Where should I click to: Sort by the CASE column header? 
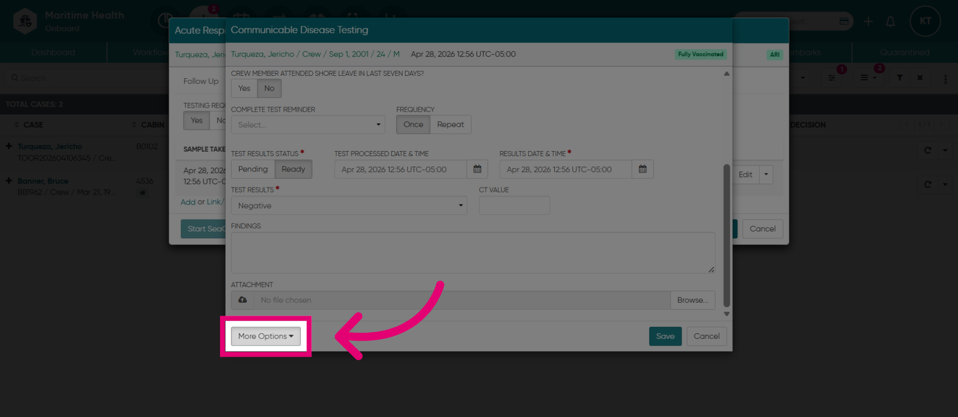pos(33,125)
